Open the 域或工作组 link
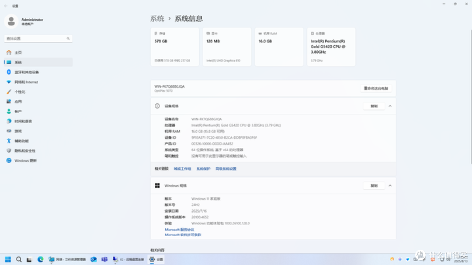Screen dimensions: 472x265 coord(182,169)
